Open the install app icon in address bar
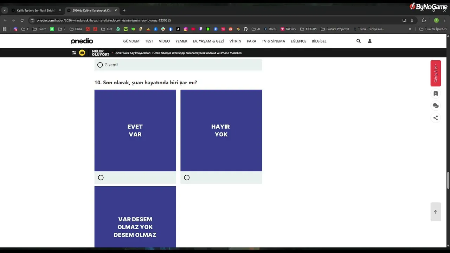The width and height of the screenshot is (450, 253). tap(404, 20)
